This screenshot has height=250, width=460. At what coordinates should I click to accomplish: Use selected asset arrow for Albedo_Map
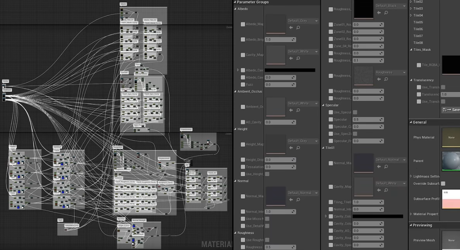(291, 28)
